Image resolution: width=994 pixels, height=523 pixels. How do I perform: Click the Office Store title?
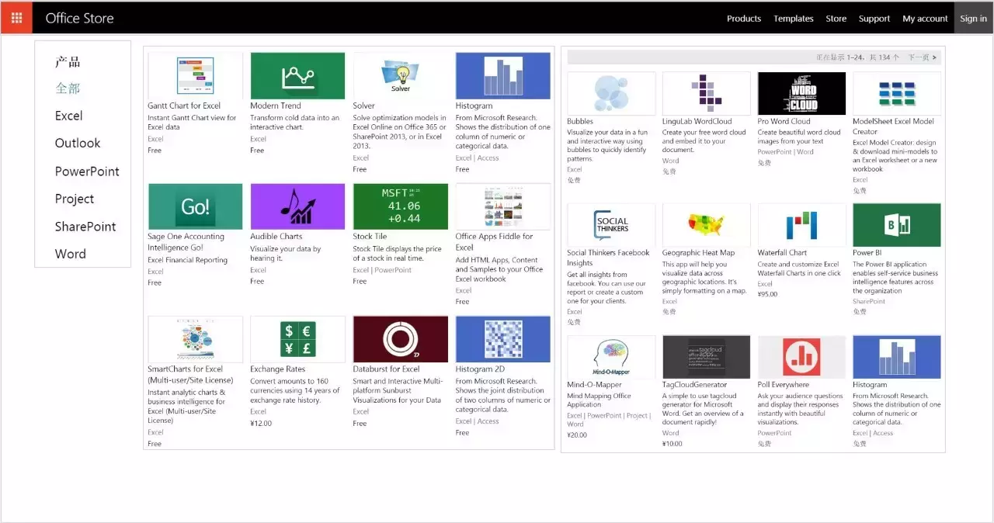(79, 18)
